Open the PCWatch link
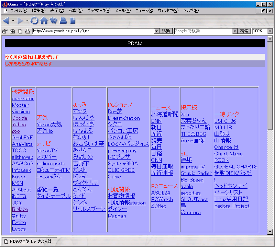275x247 pixels. point(162,199)
